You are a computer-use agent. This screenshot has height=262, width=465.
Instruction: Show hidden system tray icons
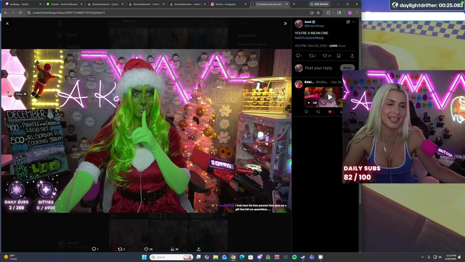(422, 257)
